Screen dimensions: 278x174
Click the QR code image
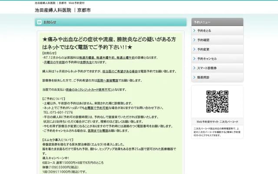pyautogui.click(x=217, y=101)
